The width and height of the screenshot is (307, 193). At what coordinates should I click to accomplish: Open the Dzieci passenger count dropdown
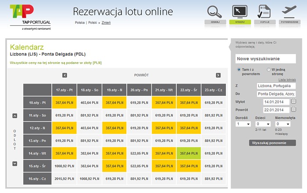coord(263,124)
